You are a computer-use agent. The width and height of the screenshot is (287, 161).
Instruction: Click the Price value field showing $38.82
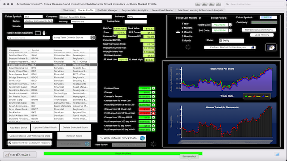pyautogui.click(x=120, y=33)
